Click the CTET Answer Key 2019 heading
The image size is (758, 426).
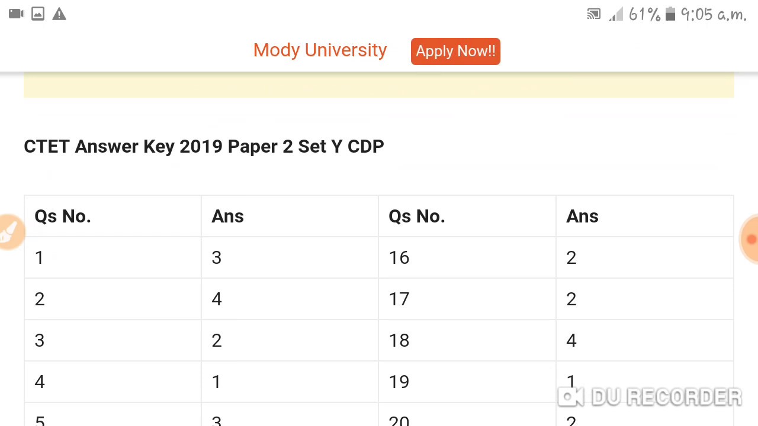click(204, 147)
